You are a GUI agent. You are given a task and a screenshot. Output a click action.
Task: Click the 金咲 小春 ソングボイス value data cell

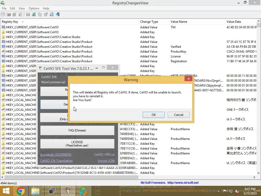pos(241,148)
